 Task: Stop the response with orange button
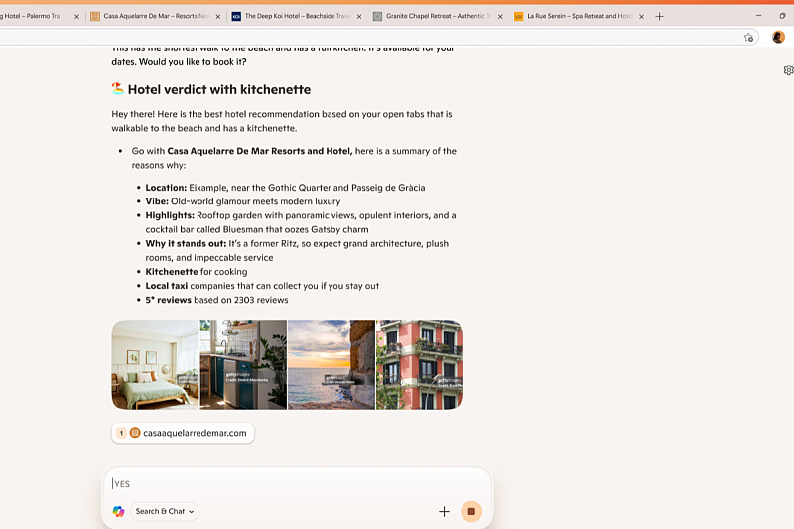tap(471, 511)
